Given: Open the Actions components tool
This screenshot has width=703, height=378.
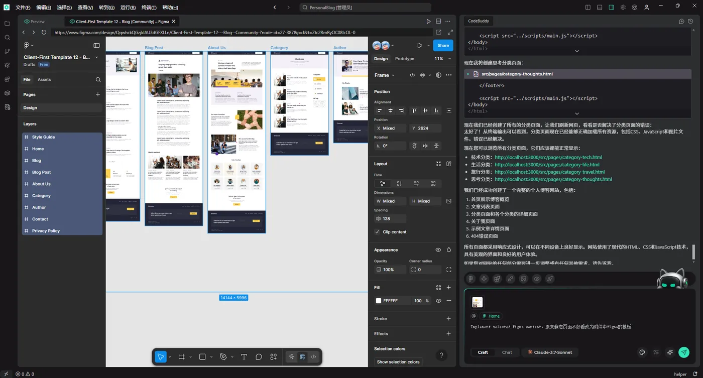Looking at the screenshot, I should [273, 357].
